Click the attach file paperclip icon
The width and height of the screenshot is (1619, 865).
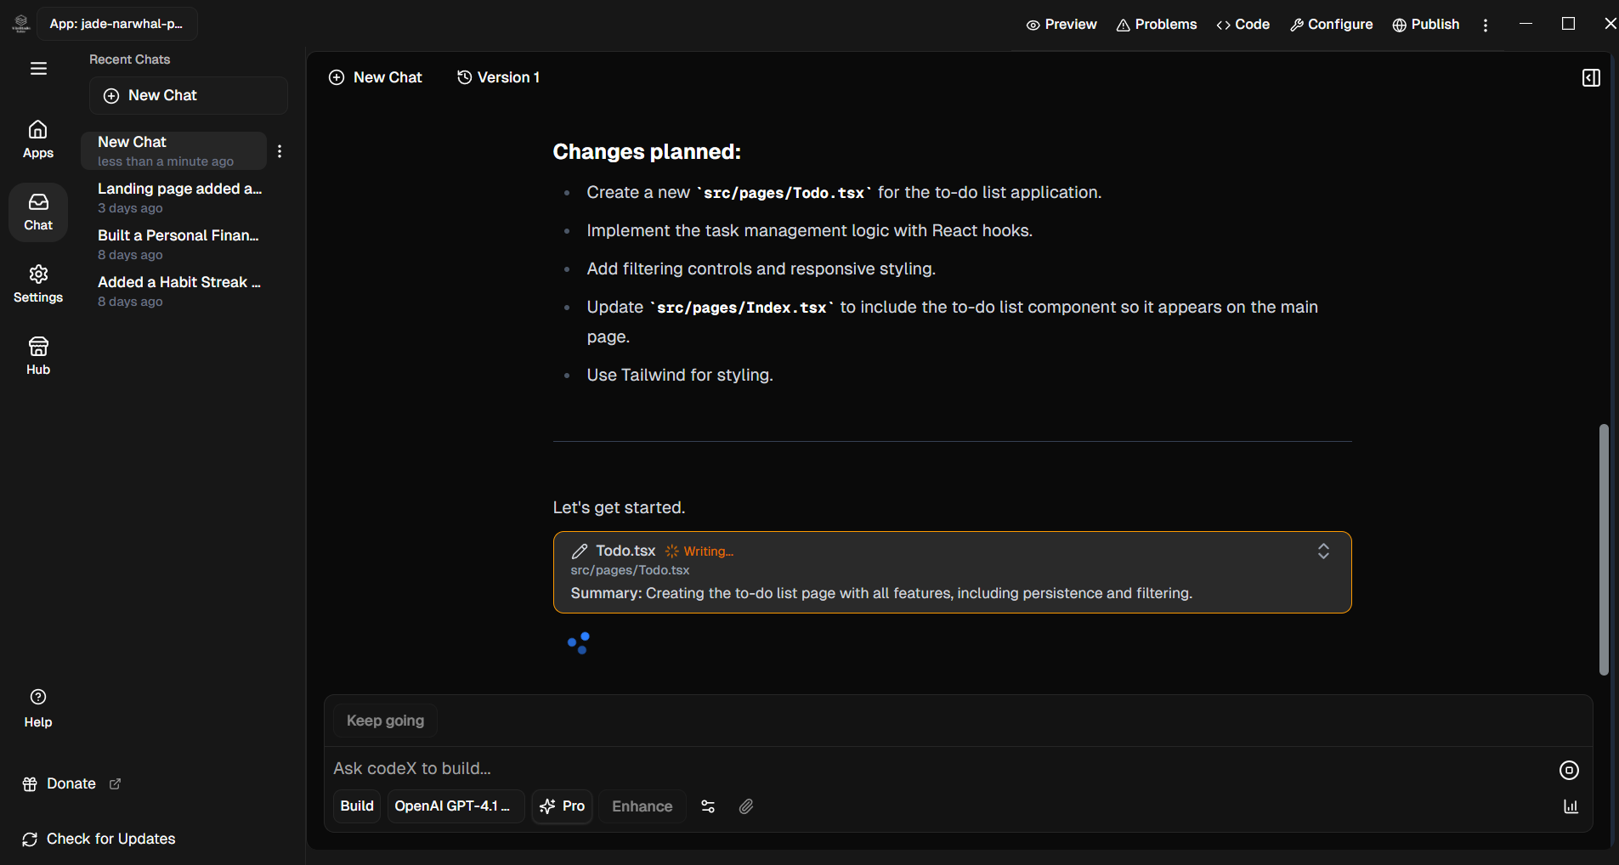[x=745, y=806]
